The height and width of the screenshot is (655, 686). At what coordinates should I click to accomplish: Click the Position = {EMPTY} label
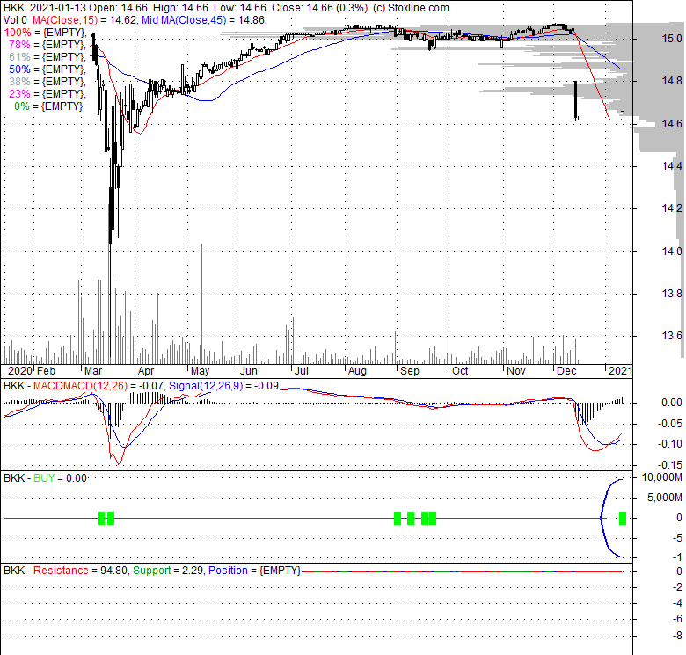tap(255, 571)
